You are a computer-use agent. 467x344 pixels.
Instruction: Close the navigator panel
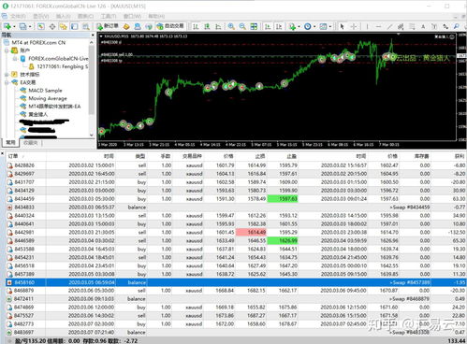pyautogui.click(x=93, y=35)
